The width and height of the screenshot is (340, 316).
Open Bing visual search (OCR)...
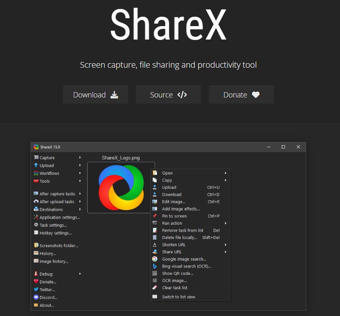click(x=190, y=266)
